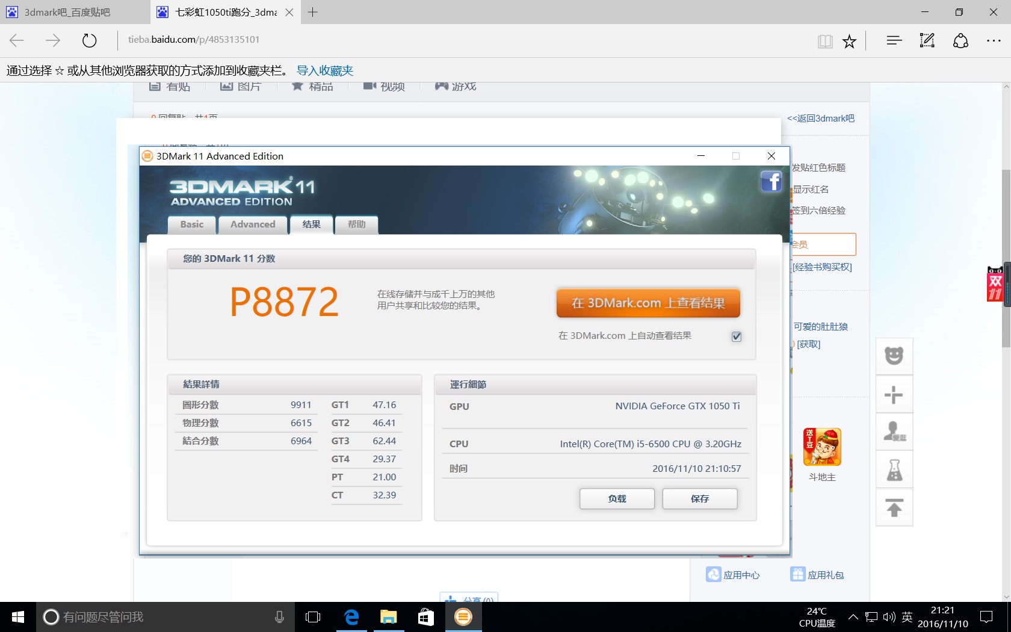Open the 斗地主 game icon

click(x=822, y=447)
